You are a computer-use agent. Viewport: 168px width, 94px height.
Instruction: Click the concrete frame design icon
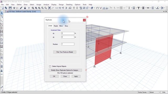coord(134,8)
